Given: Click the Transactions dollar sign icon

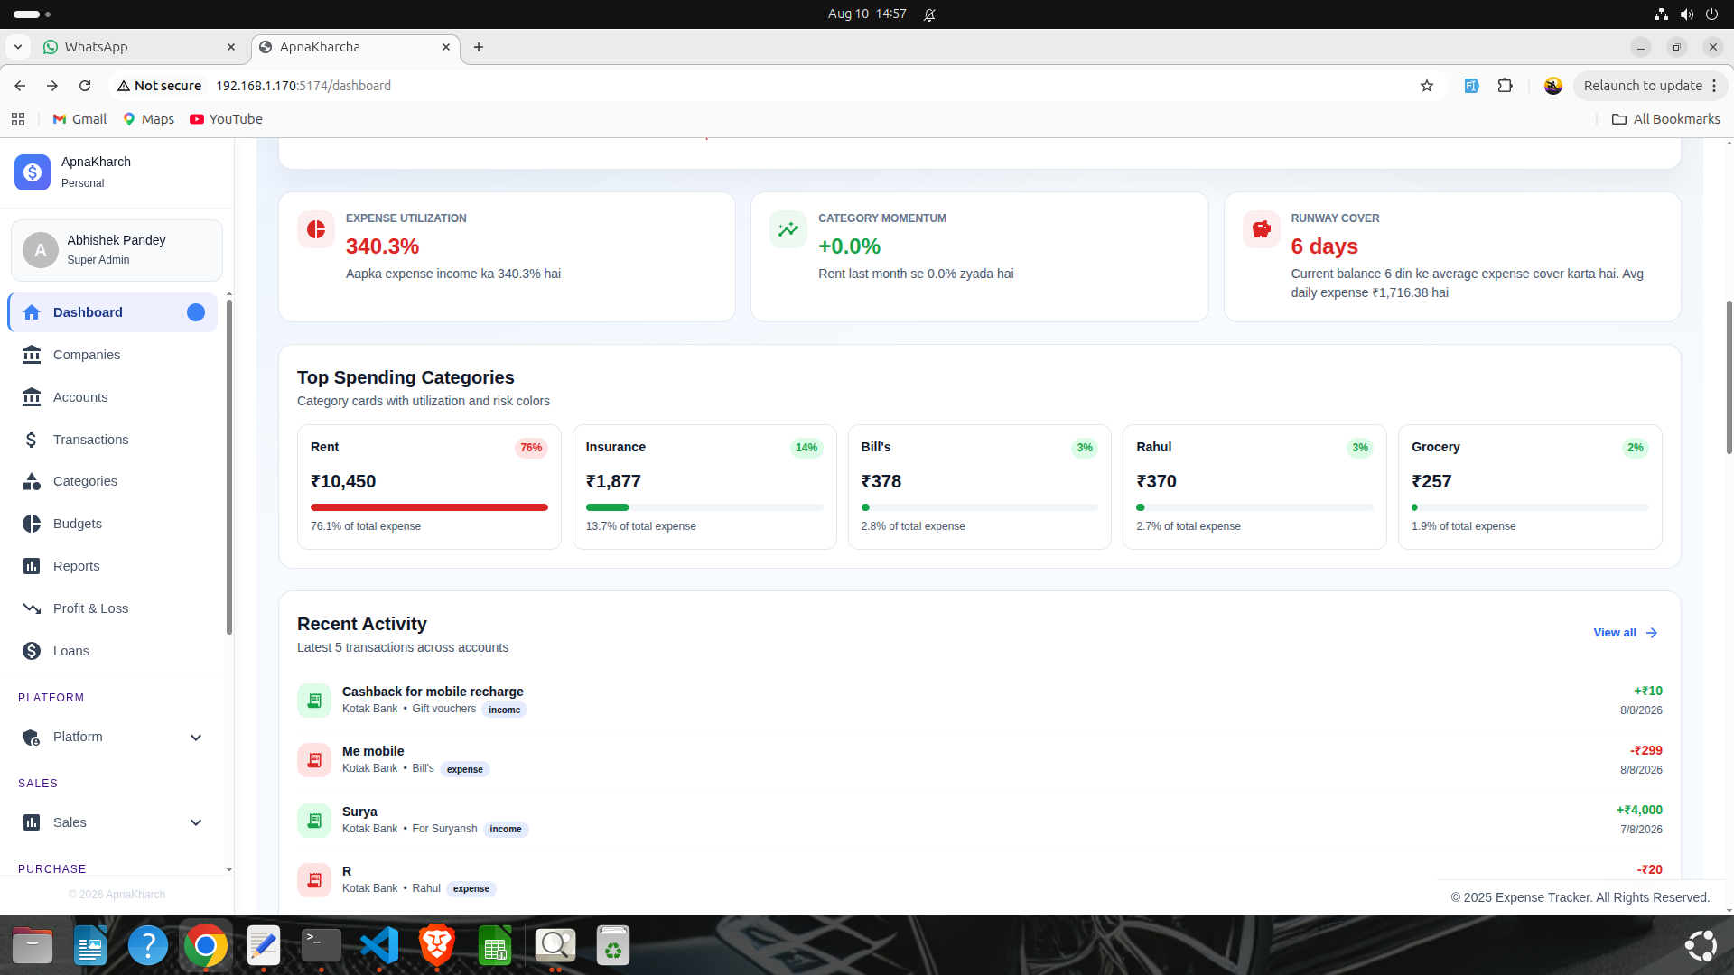Looking at the screenshot, I should pyautogui.click(x=32, y=440).
